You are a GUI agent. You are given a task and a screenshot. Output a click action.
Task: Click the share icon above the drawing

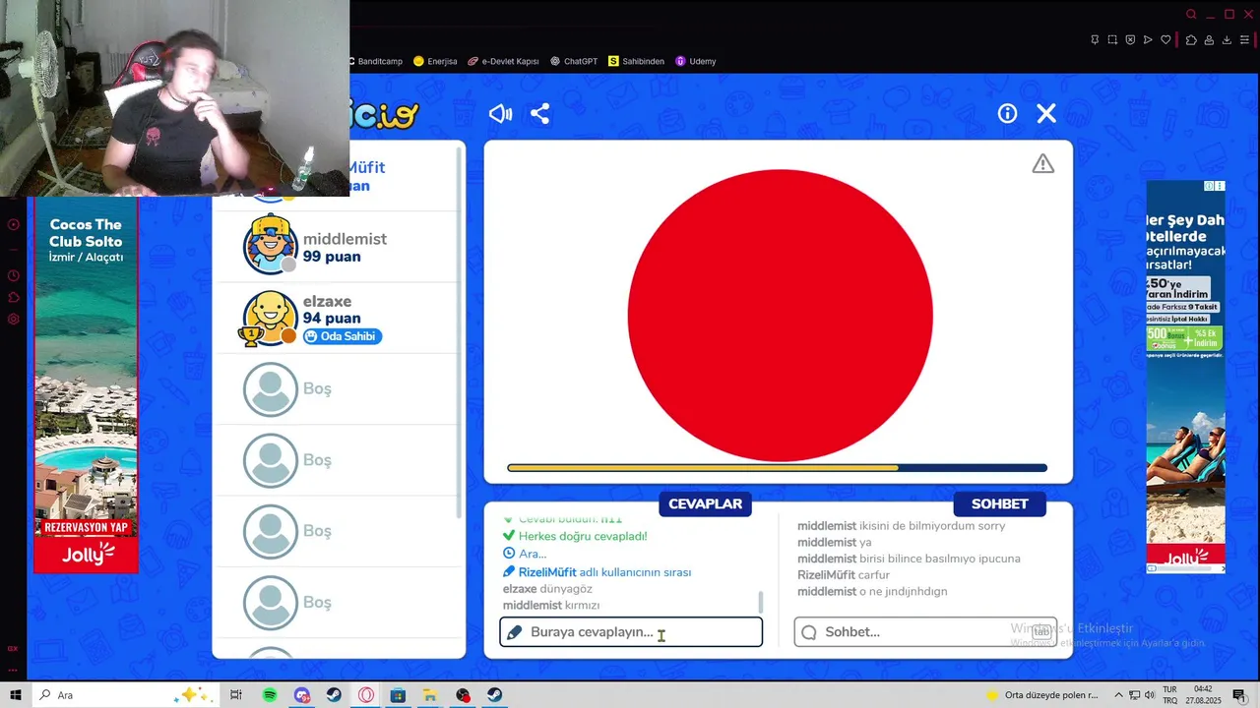click(539, 114)
